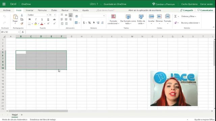The width and height of the screenshot is (216, 121).
Task: Open the font size 11 dropdown
Action: [55, 15]
